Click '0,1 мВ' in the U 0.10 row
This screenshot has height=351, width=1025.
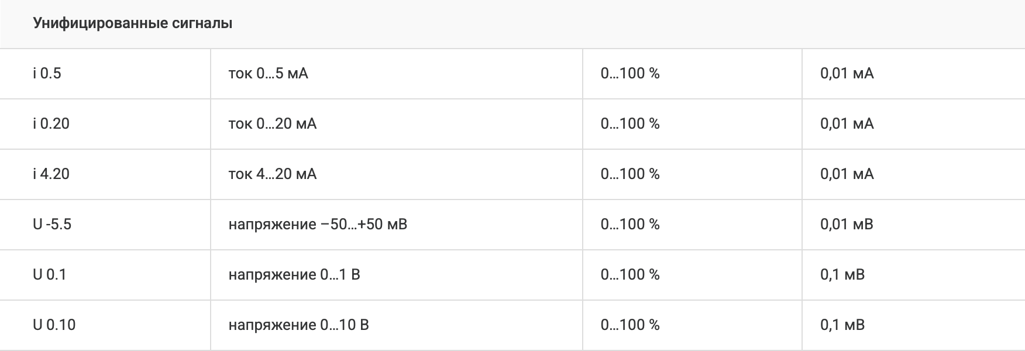coord(842,325)
